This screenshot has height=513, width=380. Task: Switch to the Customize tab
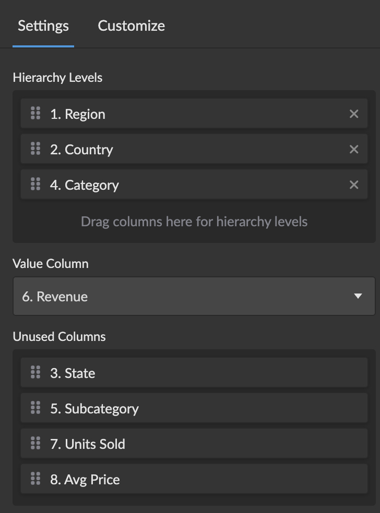tap(131, 26)
